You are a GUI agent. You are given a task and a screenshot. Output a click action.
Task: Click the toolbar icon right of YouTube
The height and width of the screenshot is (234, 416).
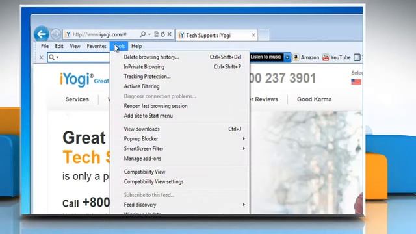(x=357, y=57)
